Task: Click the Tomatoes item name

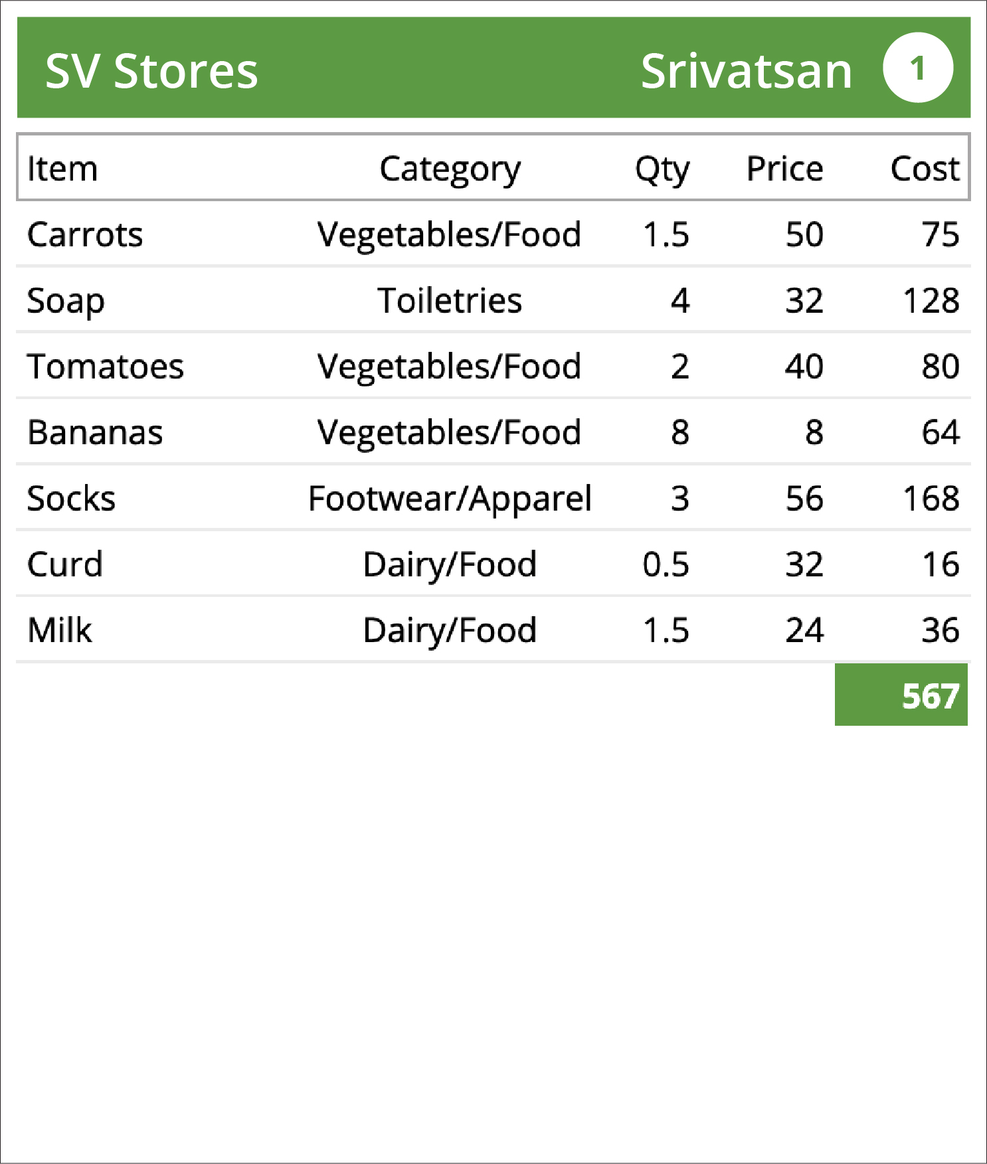Action: coord(106,367)
